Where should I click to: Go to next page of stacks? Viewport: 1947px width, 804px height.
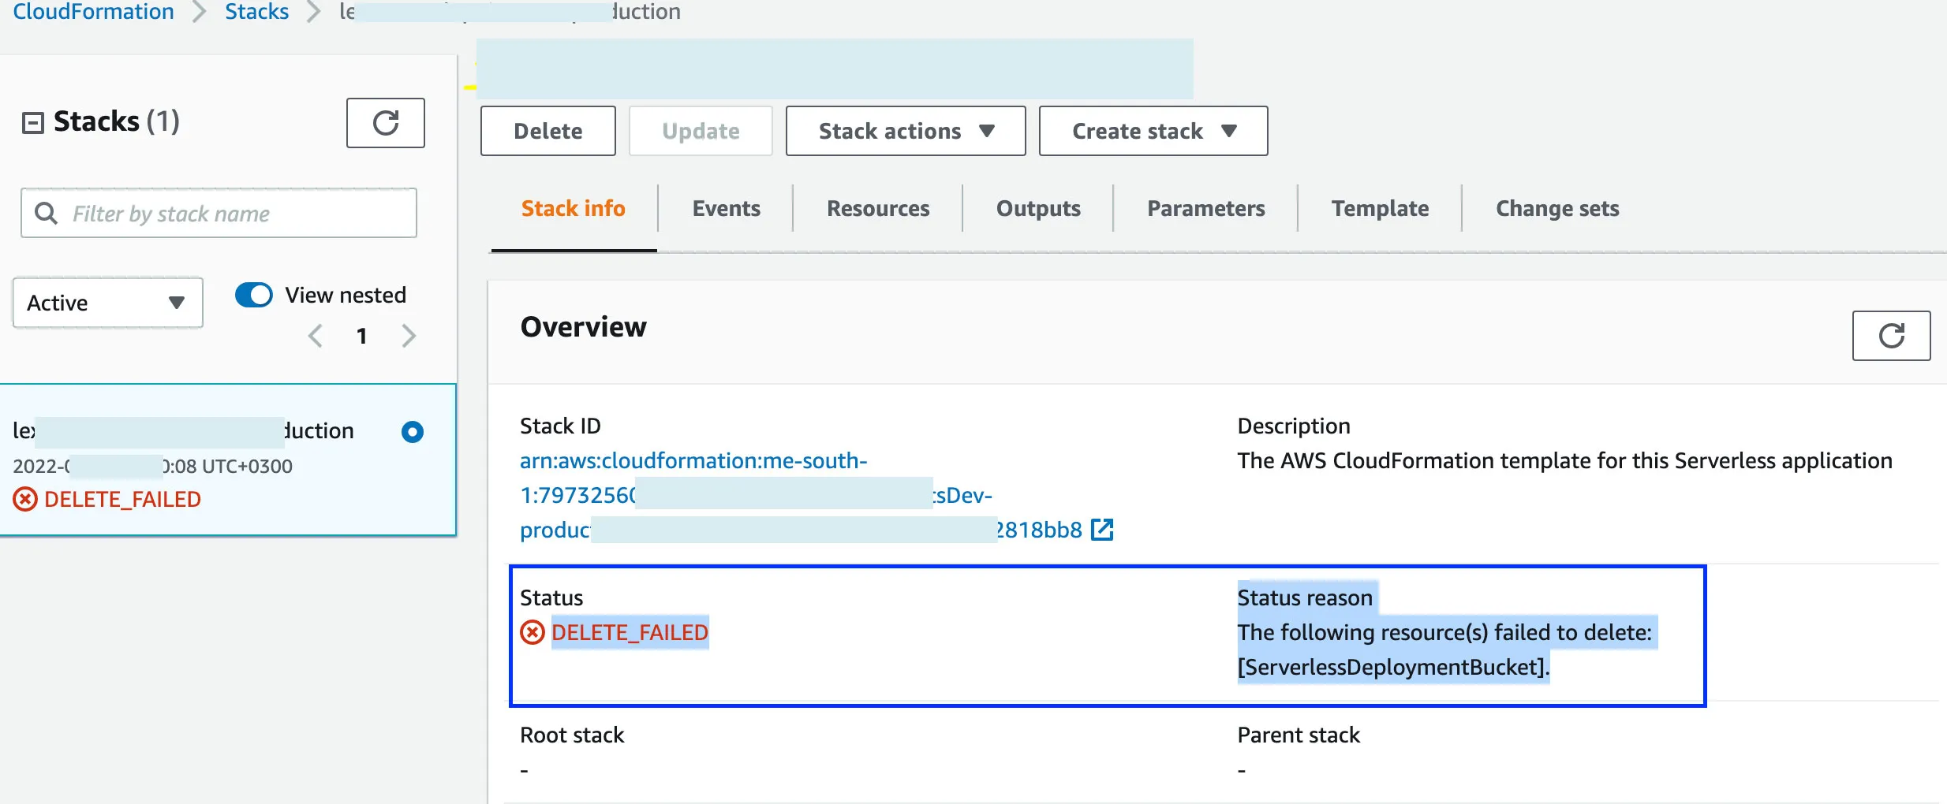pyautogui.click(x=408, y=337)
